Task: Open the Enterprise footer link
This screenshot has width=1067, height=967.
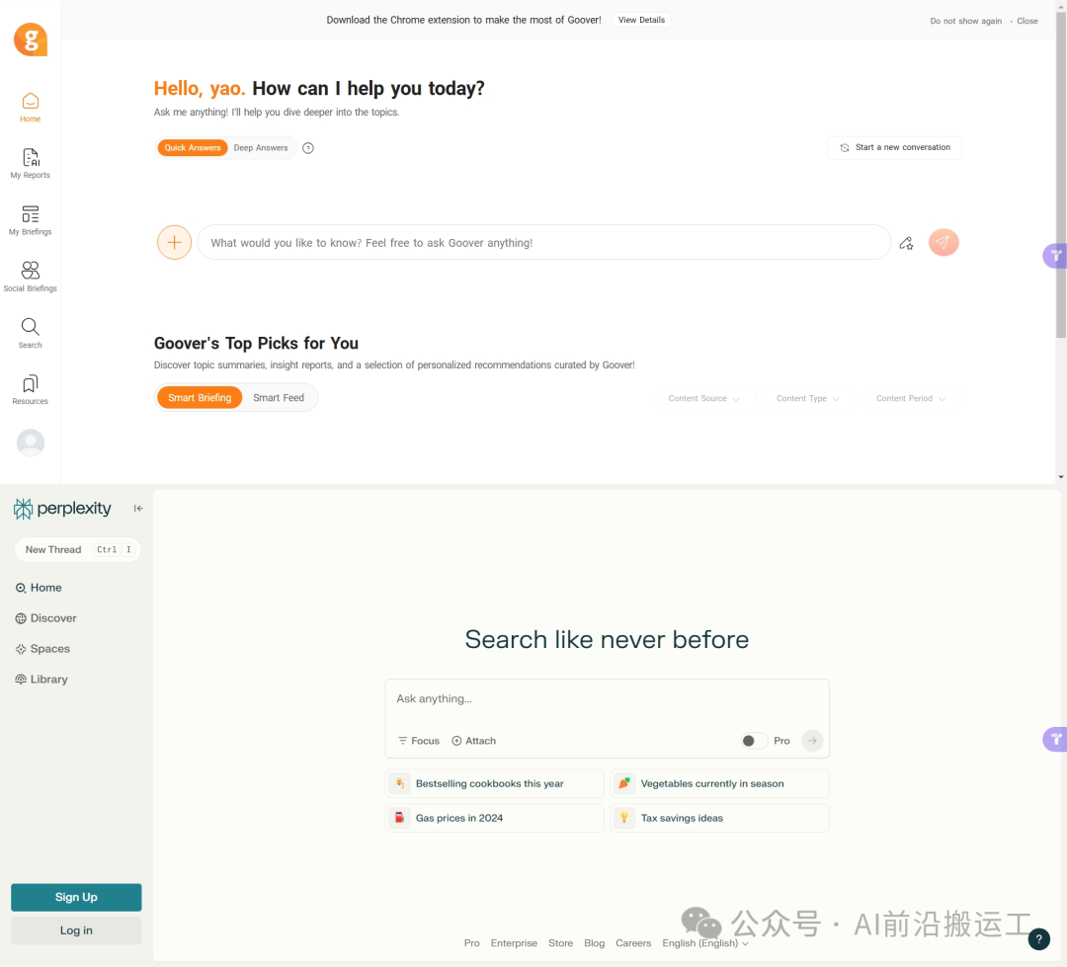Action: [514, 943]
